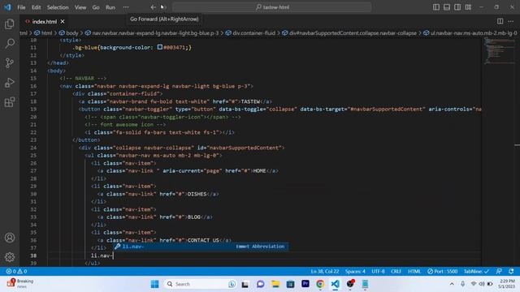The image size is (520, 292).
Task: Open Google Chrome from taskbar
Action: point(320,284)
